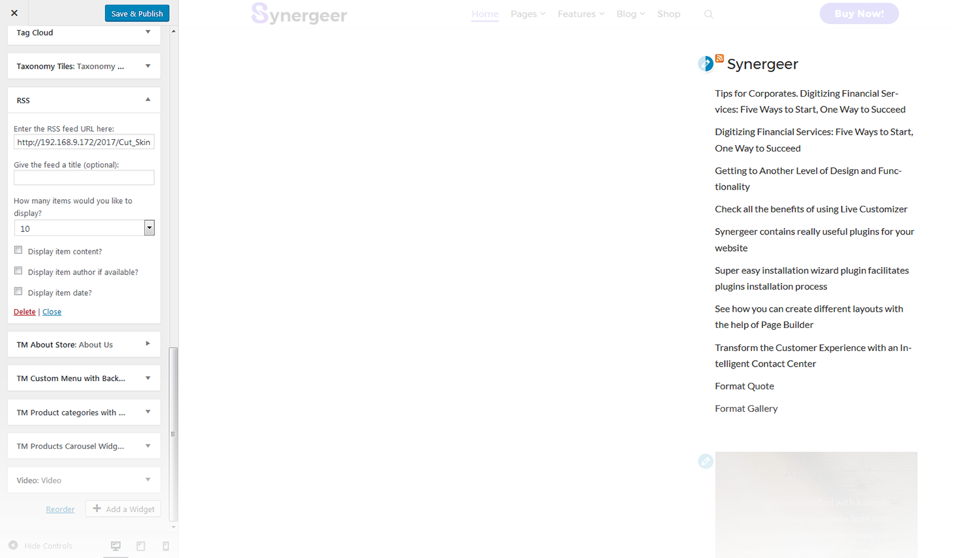
Task: Open the Pages menu
Action: 528,14
